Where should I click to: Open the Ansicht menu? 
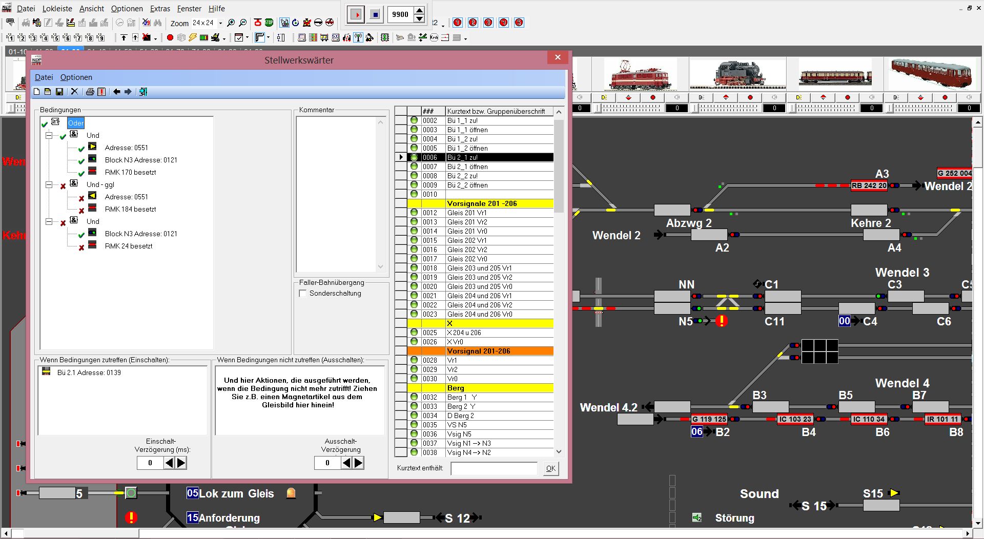[92, 9]
